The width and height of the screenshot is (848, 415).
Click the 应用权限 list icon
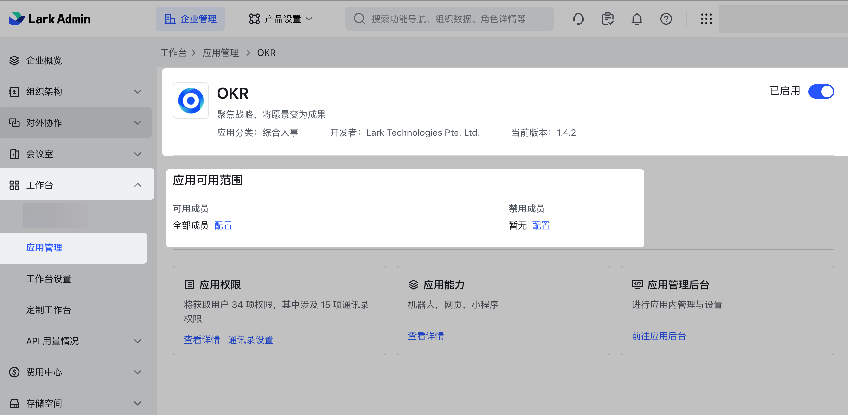click(x=189, y=284)
